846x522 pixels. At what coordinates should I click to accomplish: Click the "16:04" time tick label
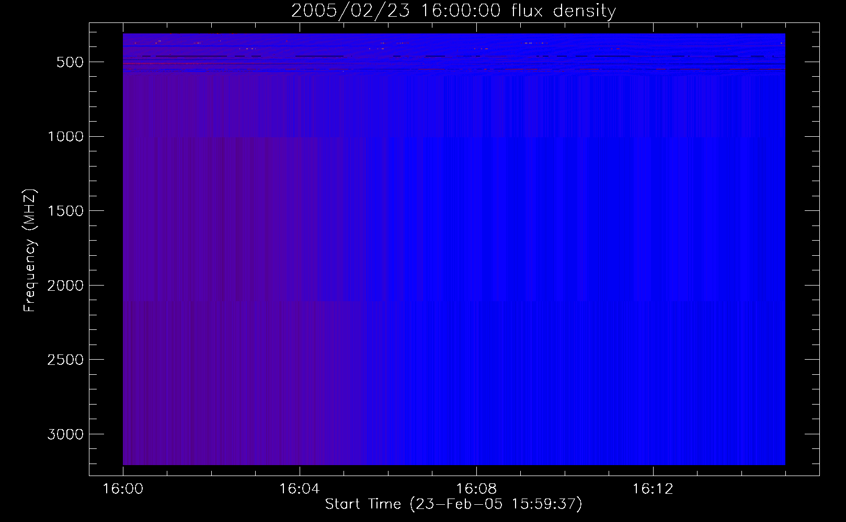299,489
